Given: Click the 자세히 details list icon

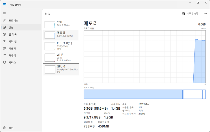Looking at the screenshot, I should [x=4, y=55].
